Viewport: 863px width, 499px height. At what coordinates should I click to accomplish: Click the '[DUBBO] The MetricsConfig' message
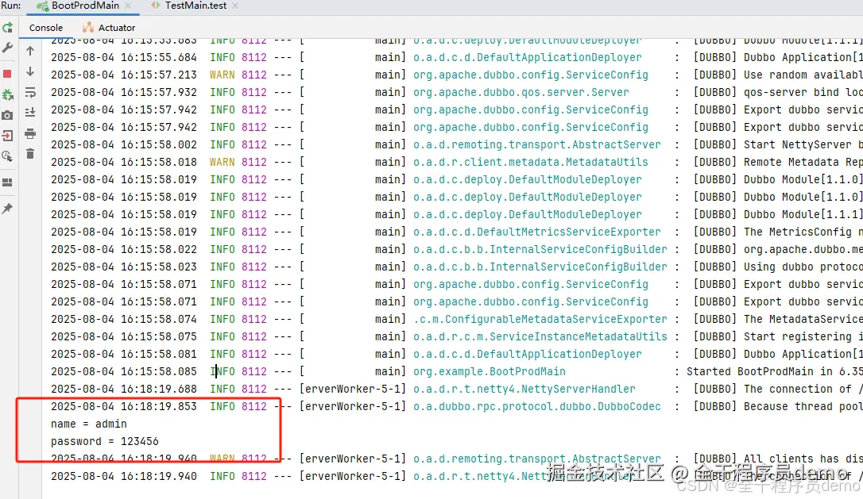(778, 232)
